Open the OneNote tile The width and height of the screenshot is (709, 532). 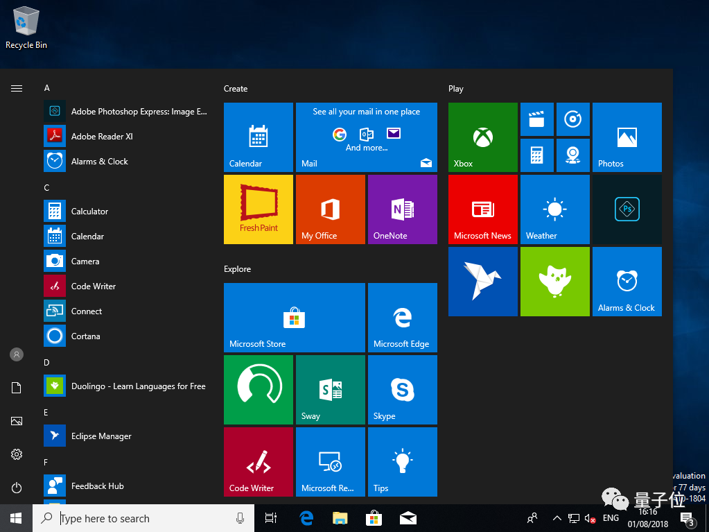pyautogui.click(x=402, y=209)
